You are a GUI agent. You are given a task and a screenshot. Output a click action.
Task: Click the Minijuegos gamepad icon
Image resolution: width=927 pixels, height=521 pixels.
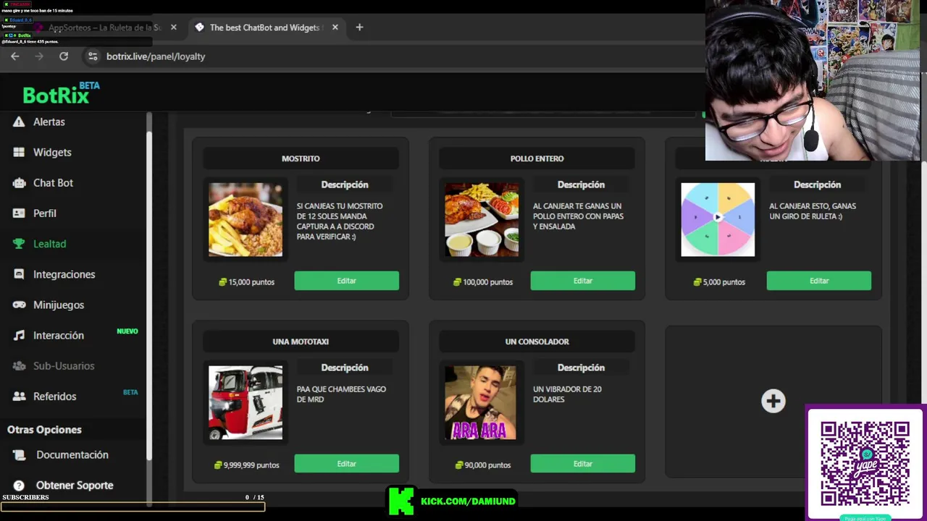click(x=19, y=305)
